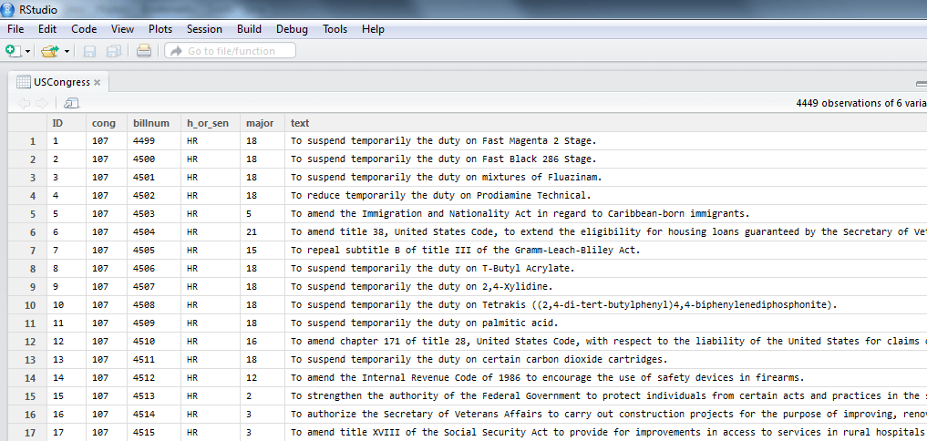Click major value 15 in row 7

263,250
